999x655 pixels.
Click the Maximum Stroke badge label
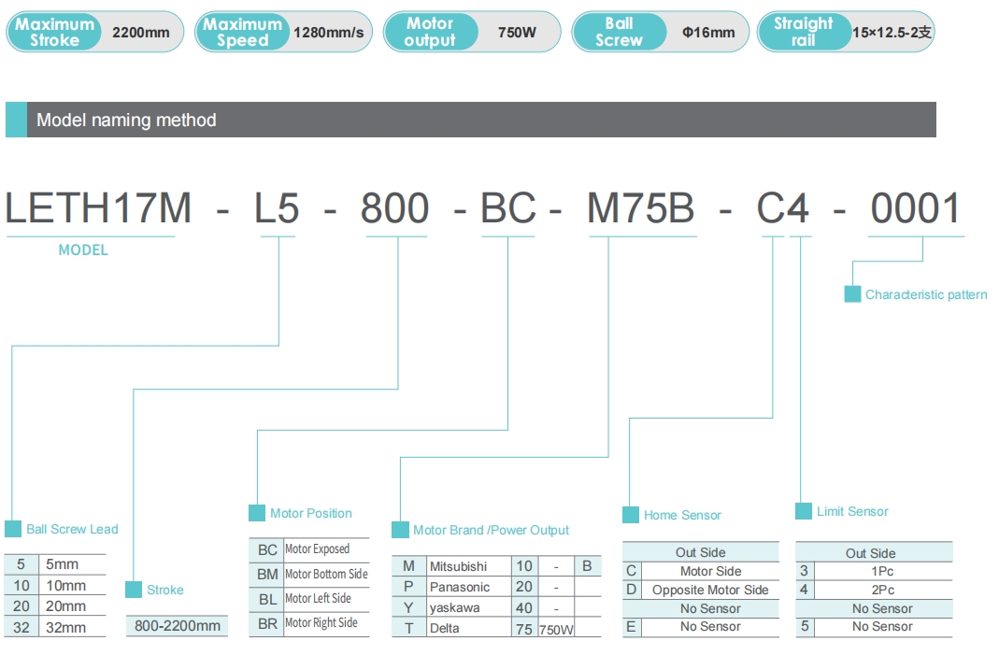[x=54, y=32]
